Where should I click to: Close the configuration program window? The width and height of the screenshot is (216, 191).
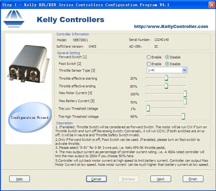pyautogui.click(x=212, y=5)
